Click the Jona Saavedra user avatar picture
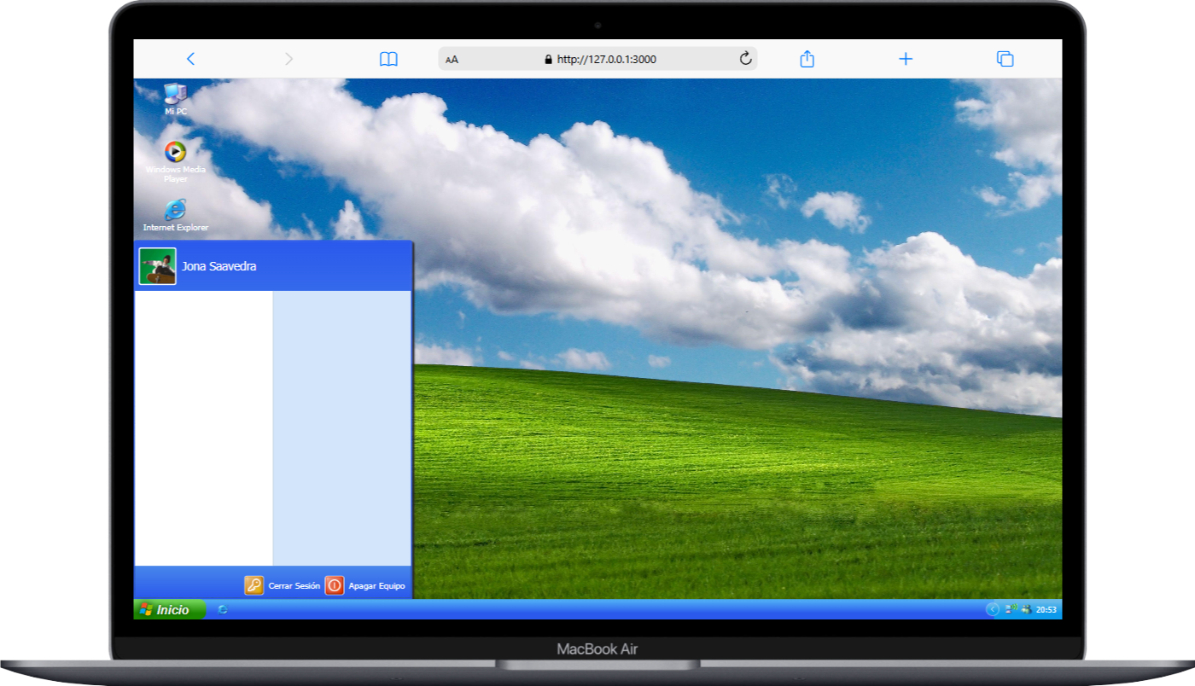This screenshot has width=1195, height=686. pos(158,266)
